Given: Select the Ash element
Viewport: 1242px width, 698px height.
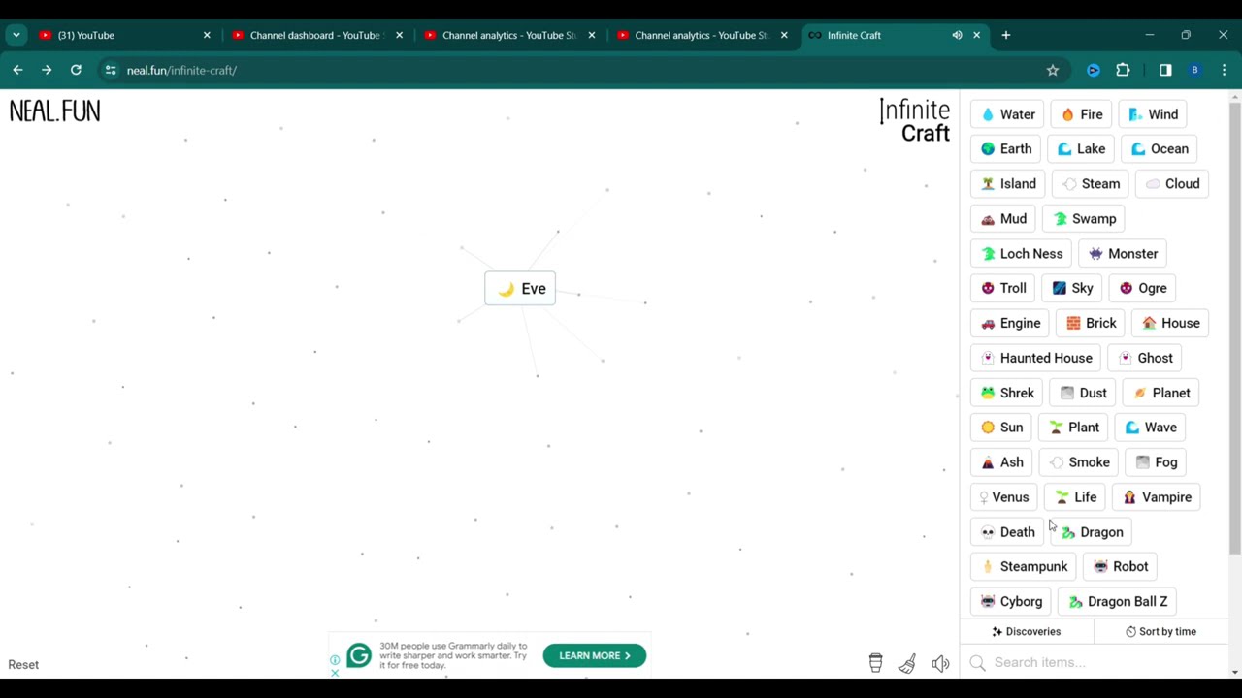Looking at the screenshot, I should click(x=1001, y=462).
